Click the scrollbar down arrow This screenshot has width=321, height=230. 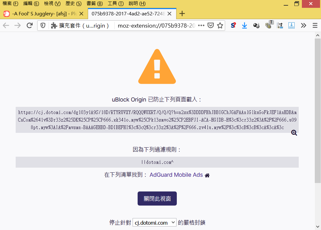pyautogui.click(x=318, y=227)
